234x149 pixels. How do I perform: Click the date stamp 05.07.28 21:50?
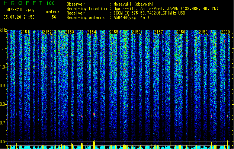click(x=19, y=17)
